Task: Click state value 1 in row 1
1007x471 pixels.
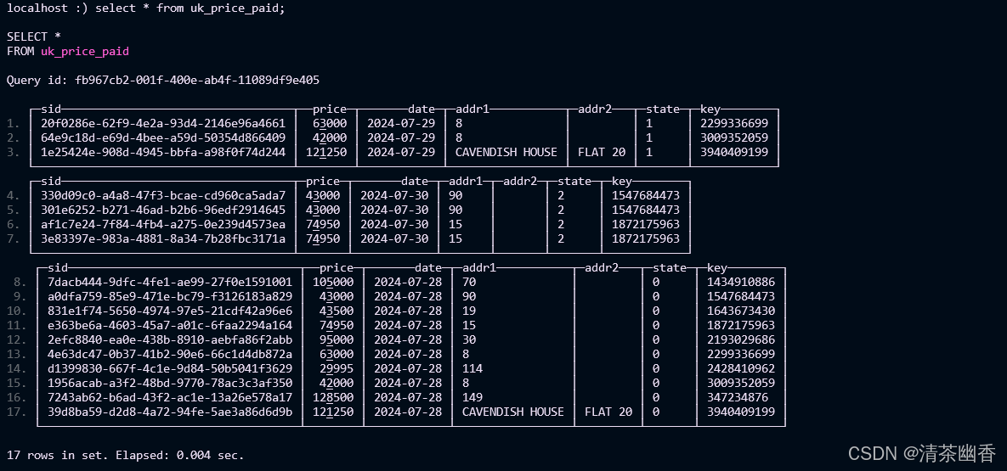Action: click(649, 123)
